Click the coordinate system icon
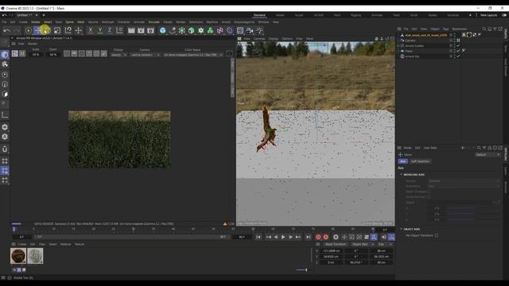Screen dimensions: 509x286 (x=119, y=30)
